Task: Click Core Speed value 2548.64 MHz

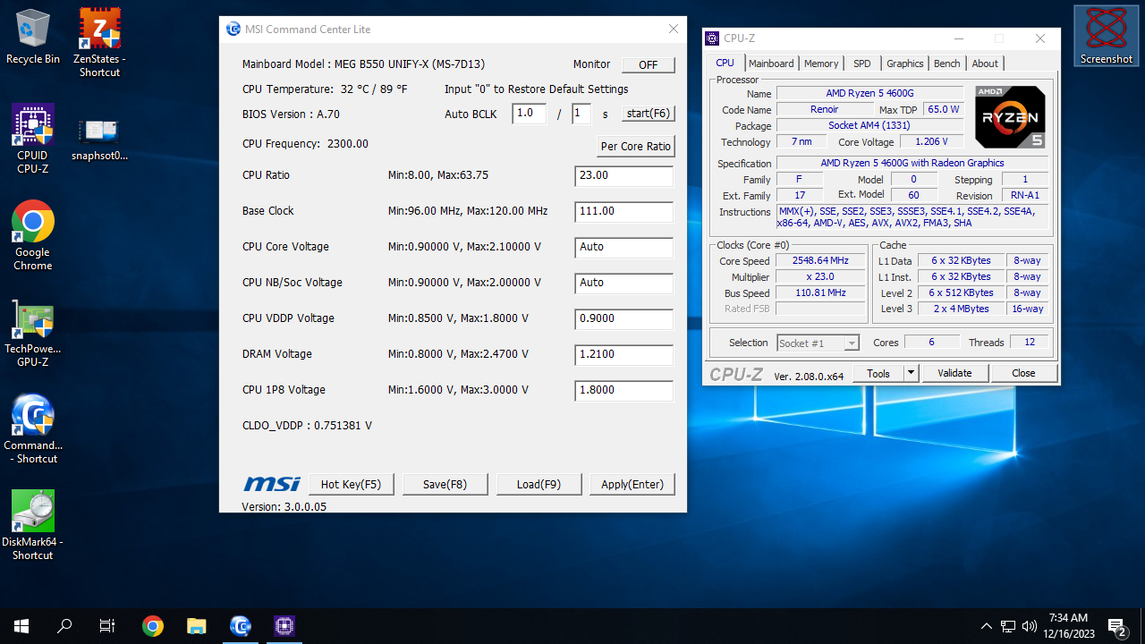Action: click(x=820, y=261)
